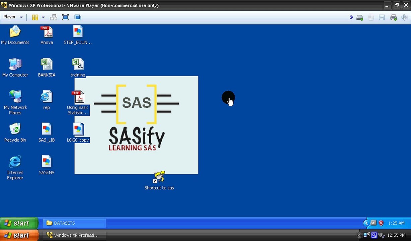Click the host taskbar start button

(x=19, y=235)
